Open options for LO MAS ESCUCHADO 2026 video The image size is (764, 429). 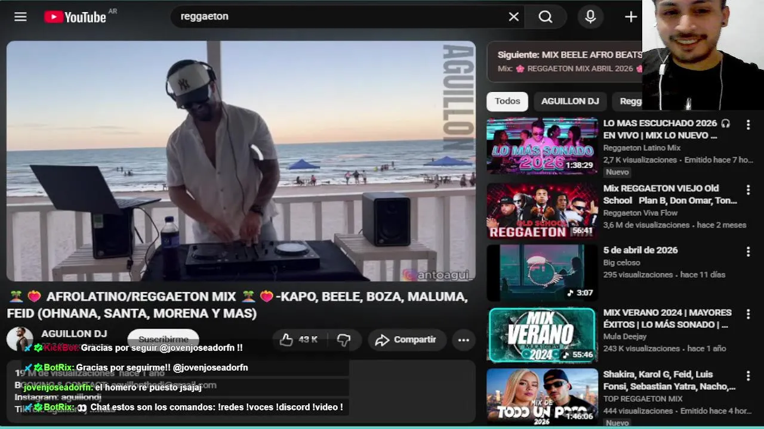pyautogui.click(x=748, y=125)
